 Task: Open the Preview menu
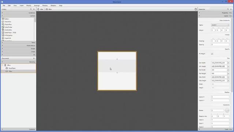click(x=45, y=5)
